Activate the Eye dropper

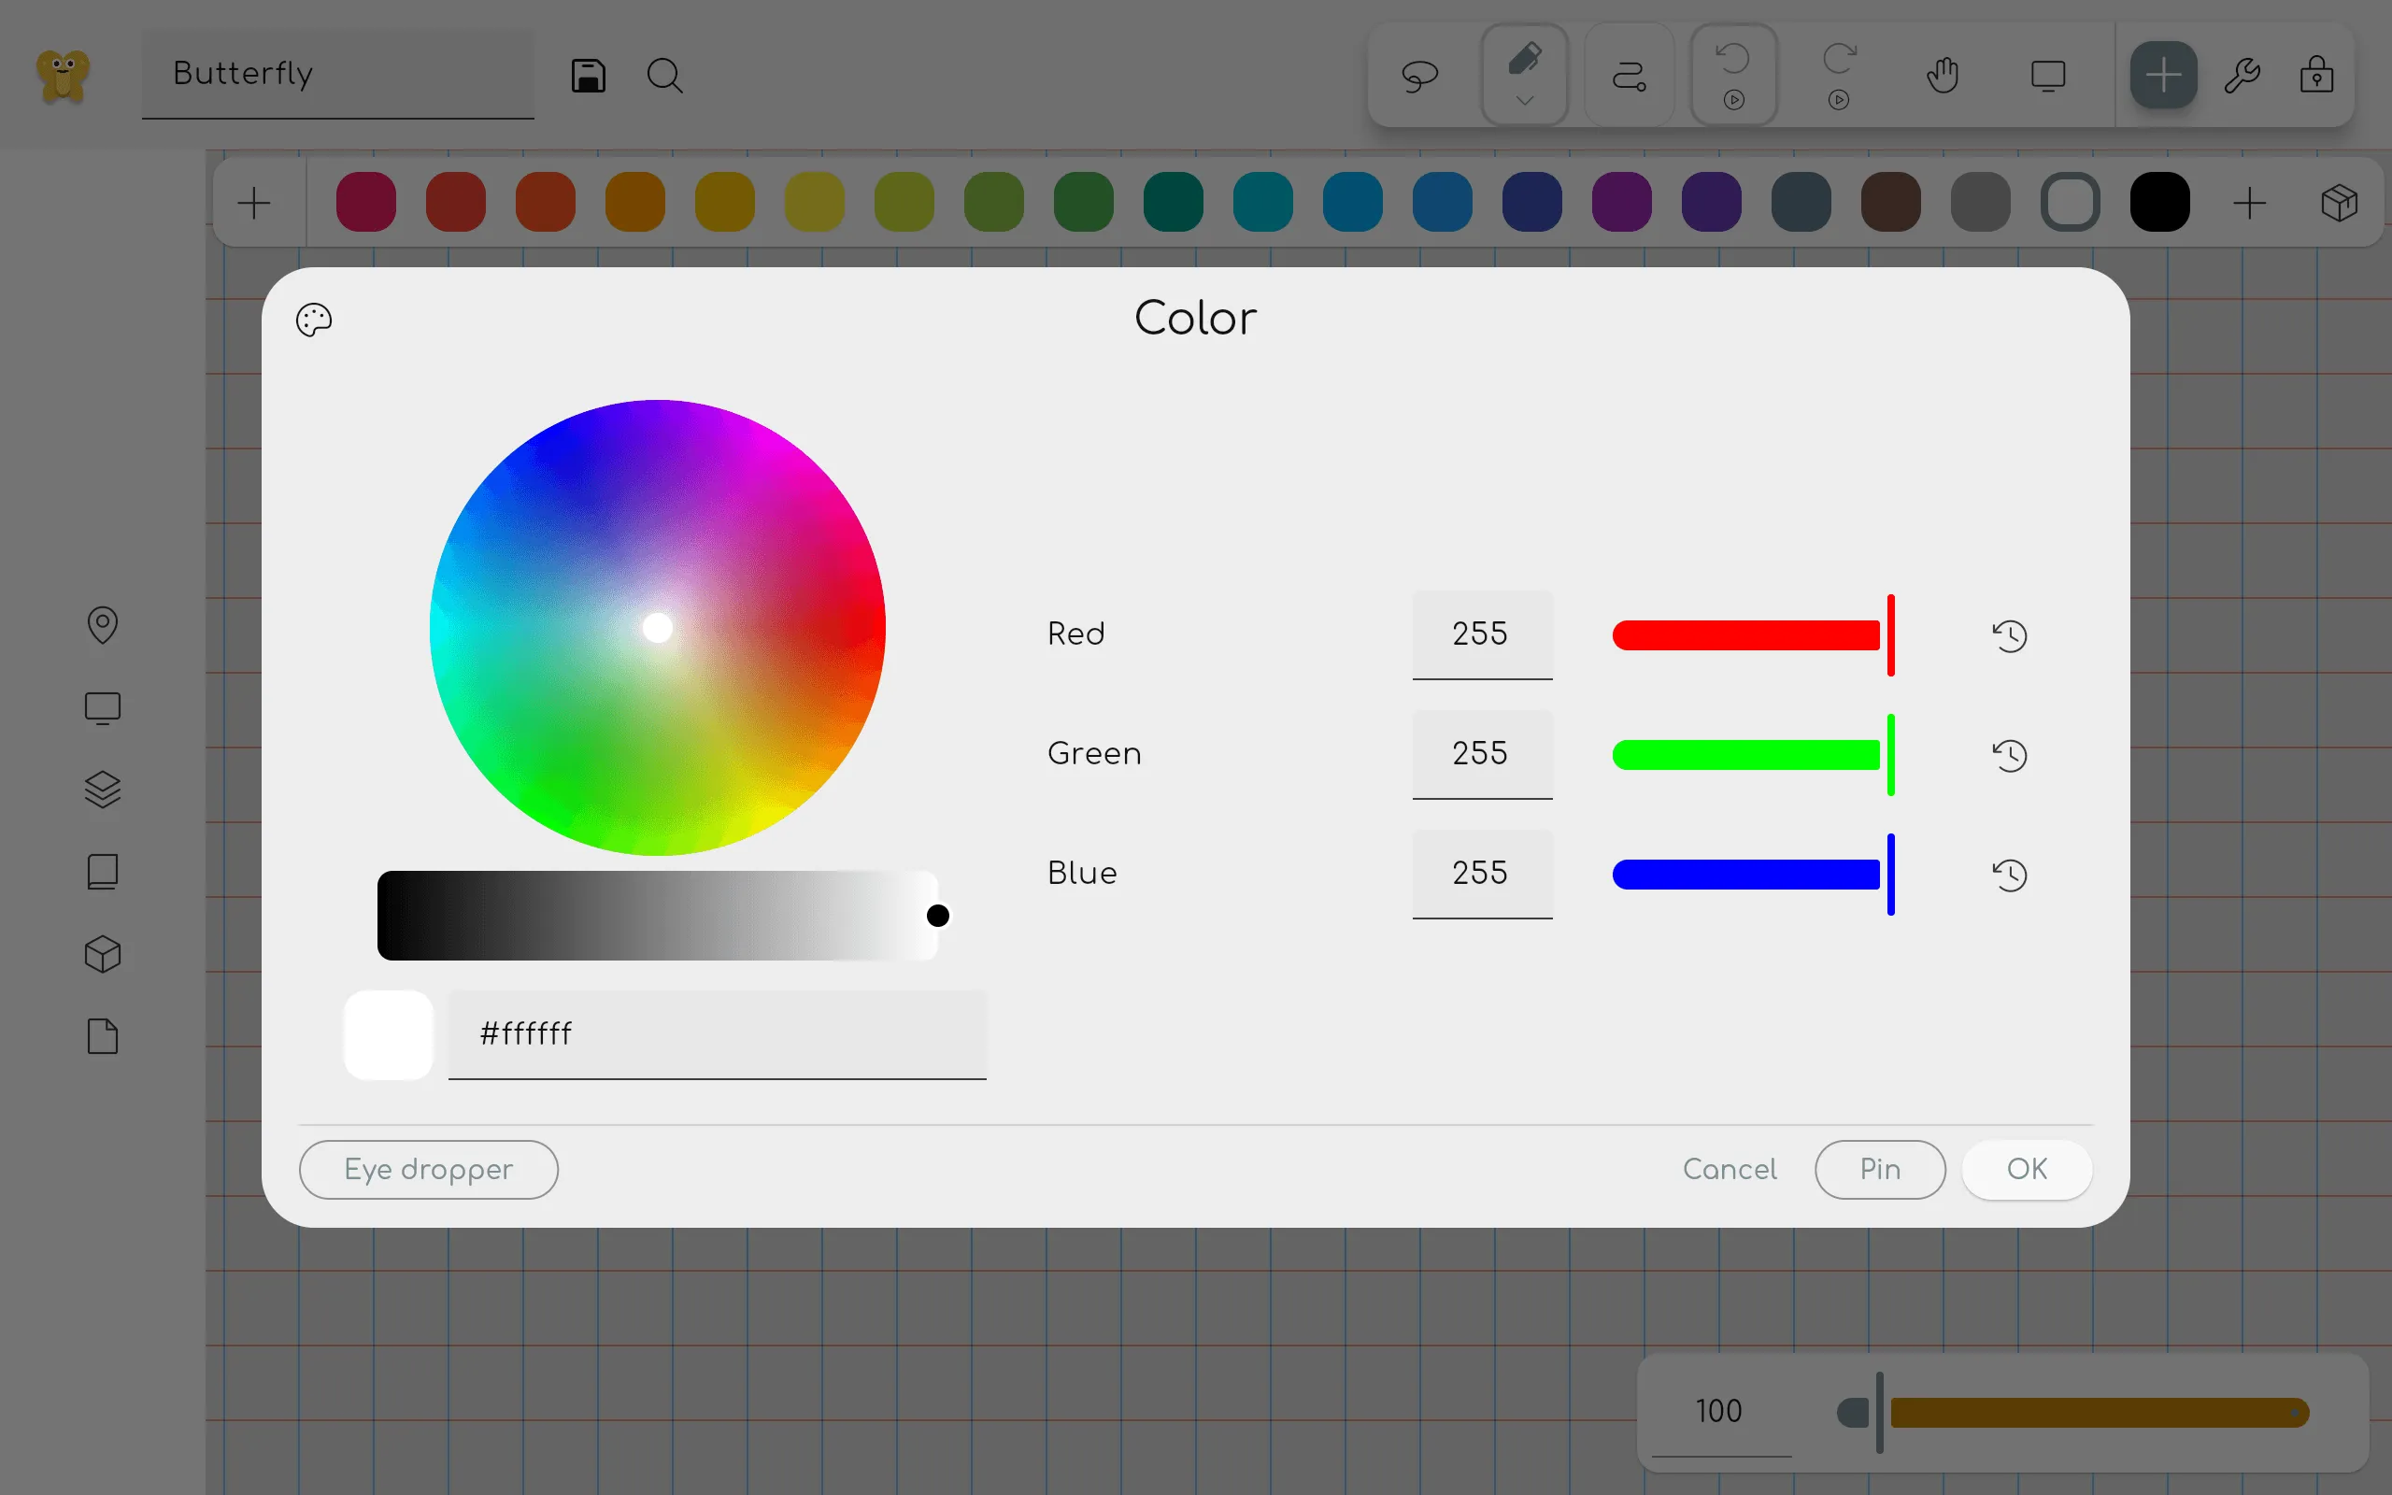[x=428, y=1169]
